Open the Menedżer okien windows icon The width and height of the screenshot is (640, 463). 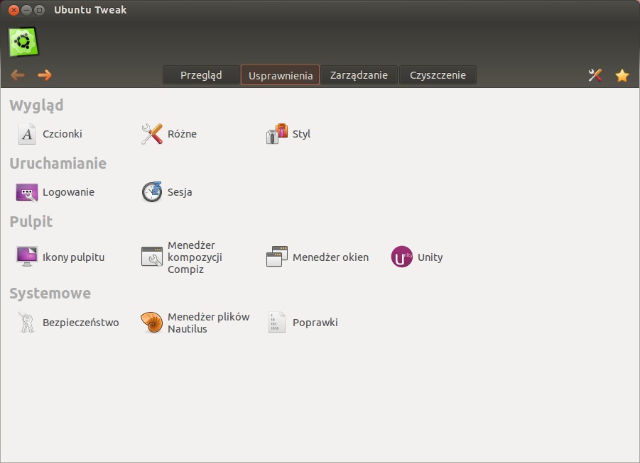click(x=277, y=257)
